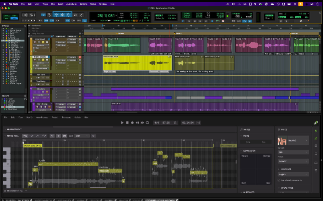Screen dimensions: 323x201
Task: Open macOS Spotlight search icon
Action: pos(295,4)
